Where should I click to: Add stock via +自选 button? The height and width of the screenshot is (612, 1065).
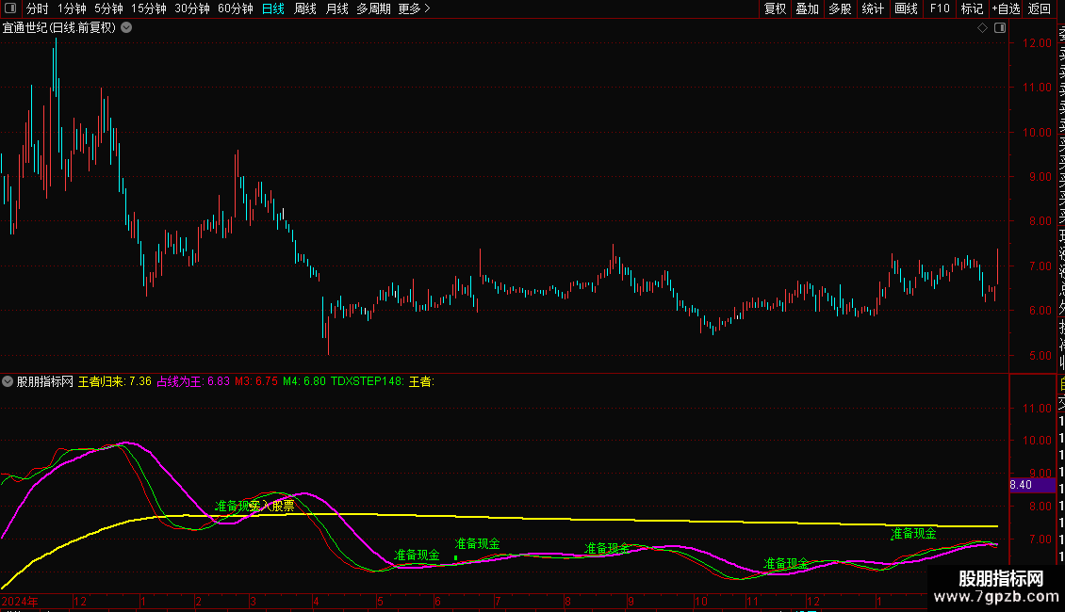(1006, 8)
